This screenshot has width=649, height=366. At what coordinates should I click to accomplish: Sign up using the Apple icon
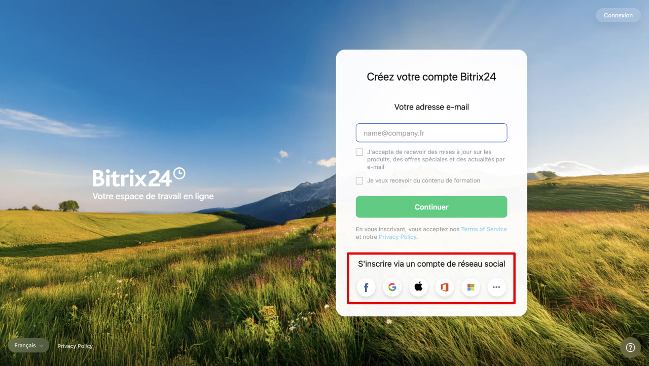tap(418, 287)
